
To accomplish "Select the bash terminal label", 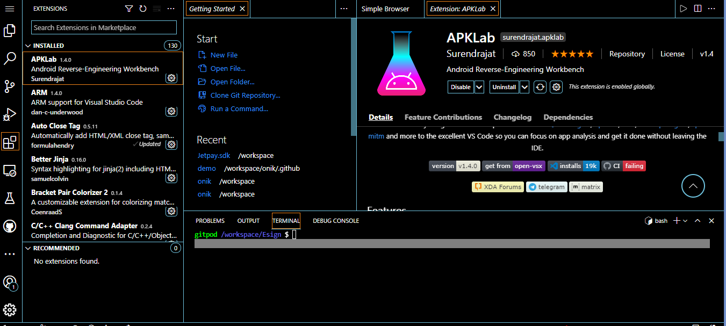I will (656, 221).
